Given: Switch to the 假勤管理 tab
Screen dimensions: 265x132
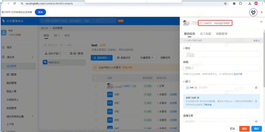Looking at the screenshot, I should click(221, 34).
